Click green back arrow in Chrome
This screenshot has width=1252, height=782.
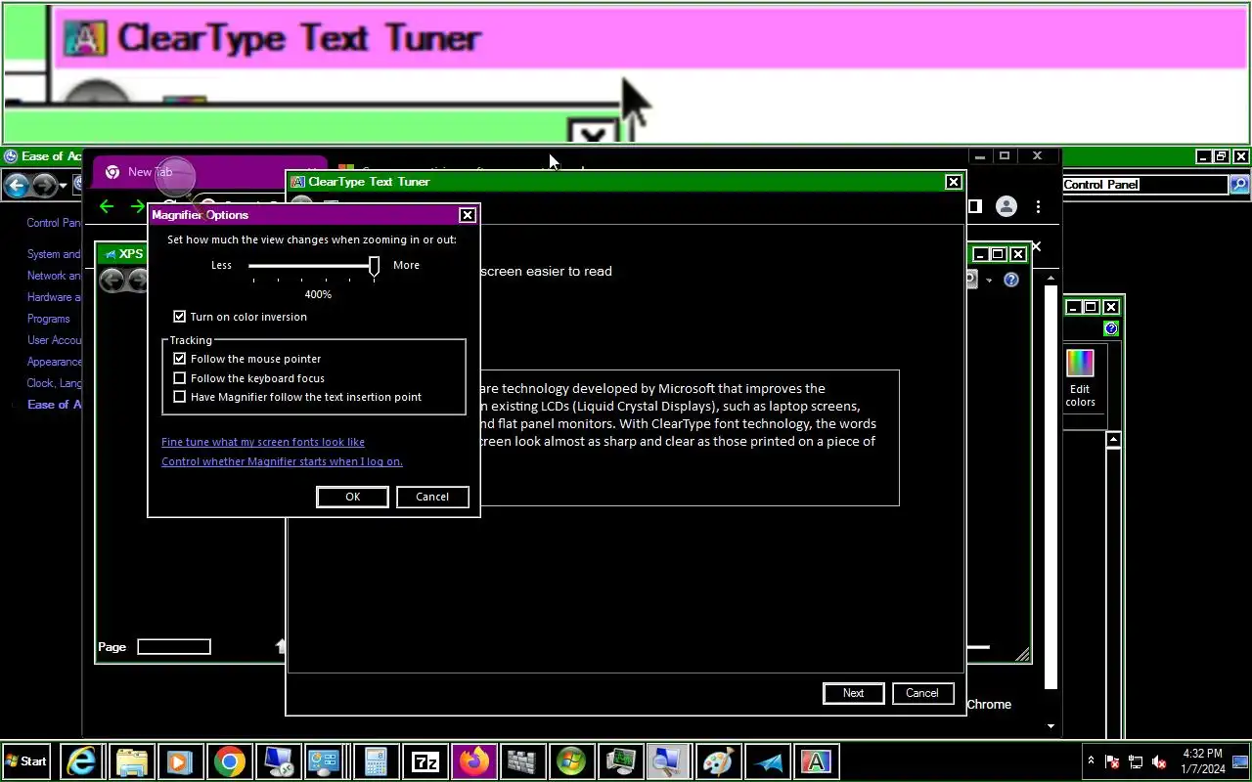point(107,206)
